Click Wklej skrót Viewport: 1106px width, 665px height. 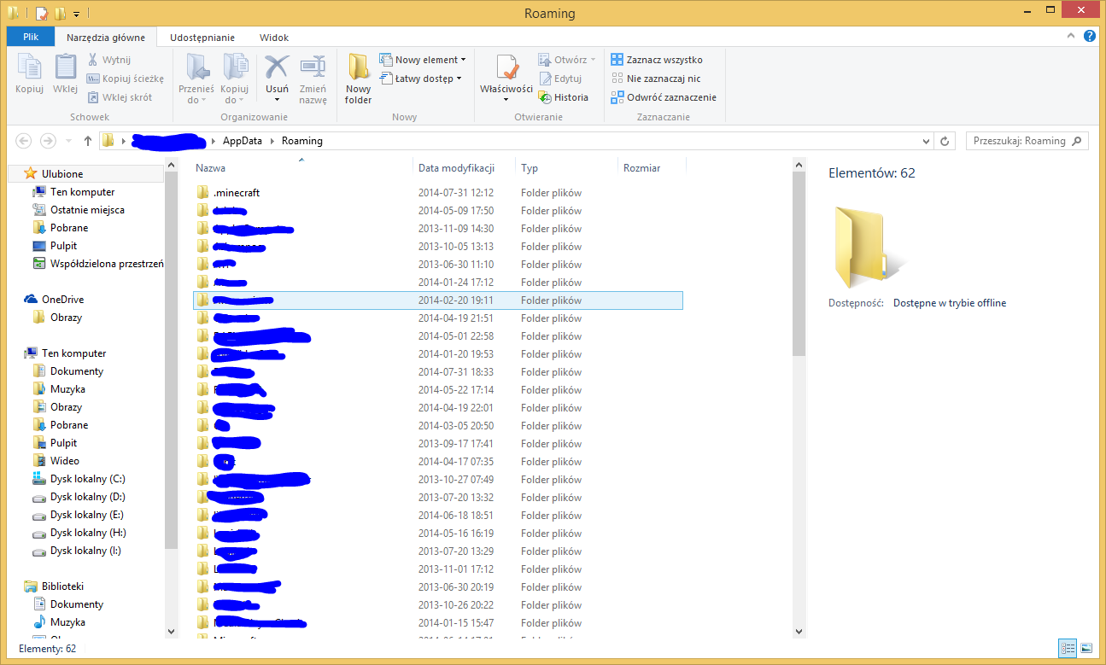pyautogui.click(x=120, y=97)
